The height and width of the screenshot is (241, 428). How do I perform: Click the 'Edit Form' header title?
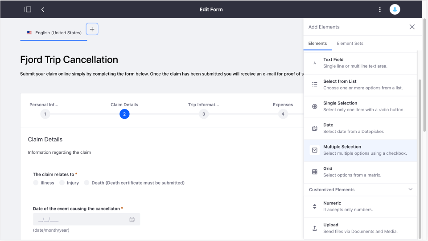click(211, 9)
